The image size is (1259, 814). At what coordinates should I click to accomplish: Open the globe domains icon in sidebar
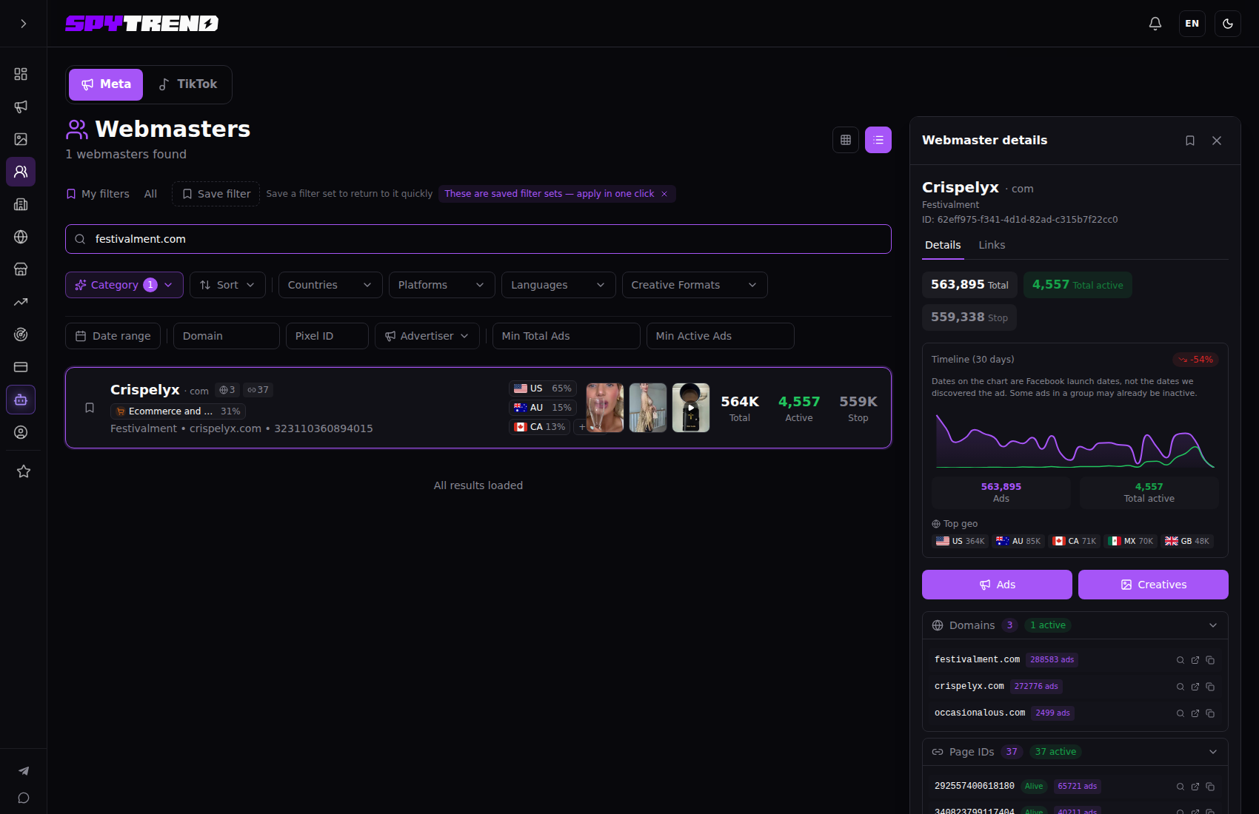[21, 237]
